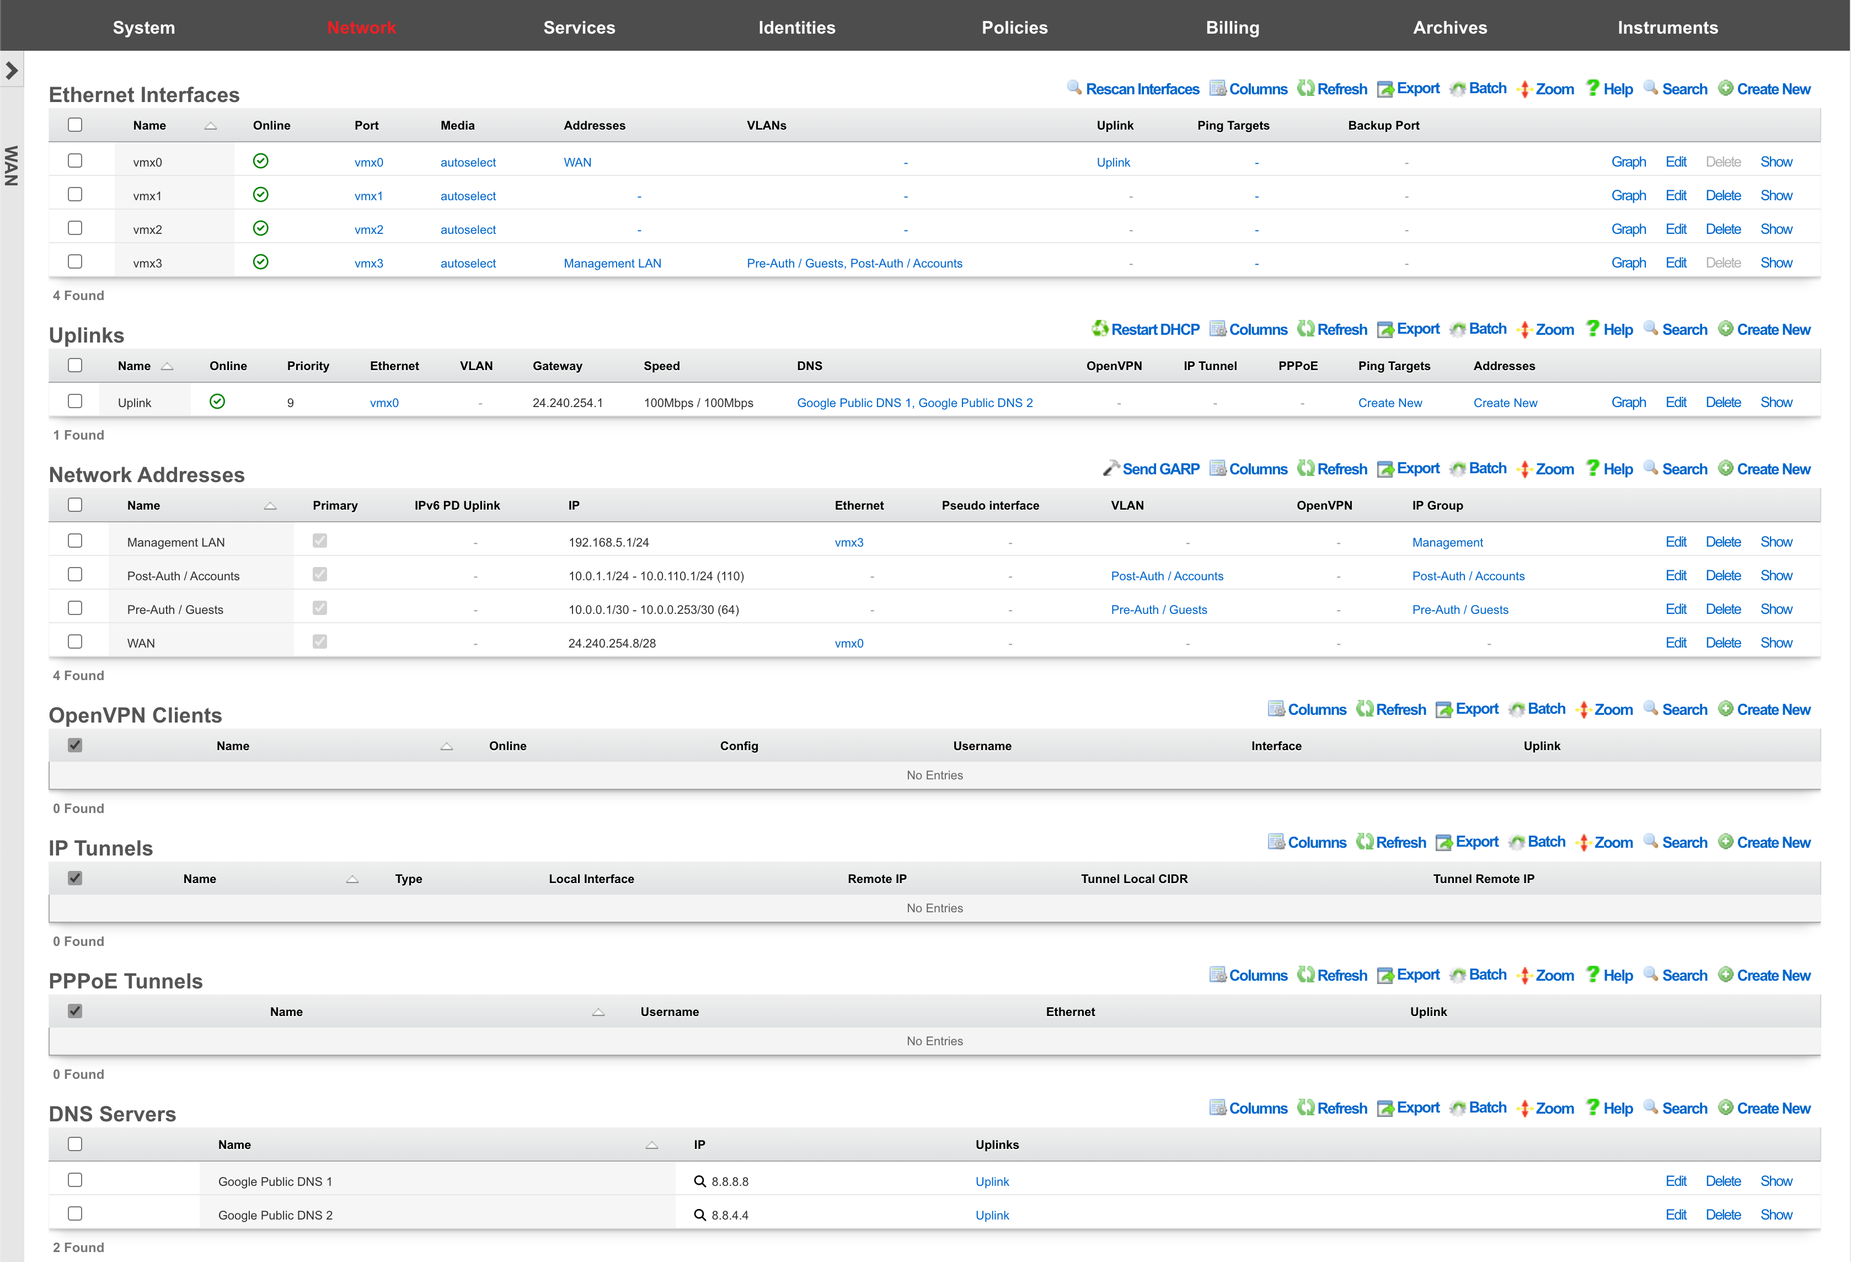This screenshot has height=1262, width=1851.
Task: Click Graph link for vmx1
Action: point(1628,195)
